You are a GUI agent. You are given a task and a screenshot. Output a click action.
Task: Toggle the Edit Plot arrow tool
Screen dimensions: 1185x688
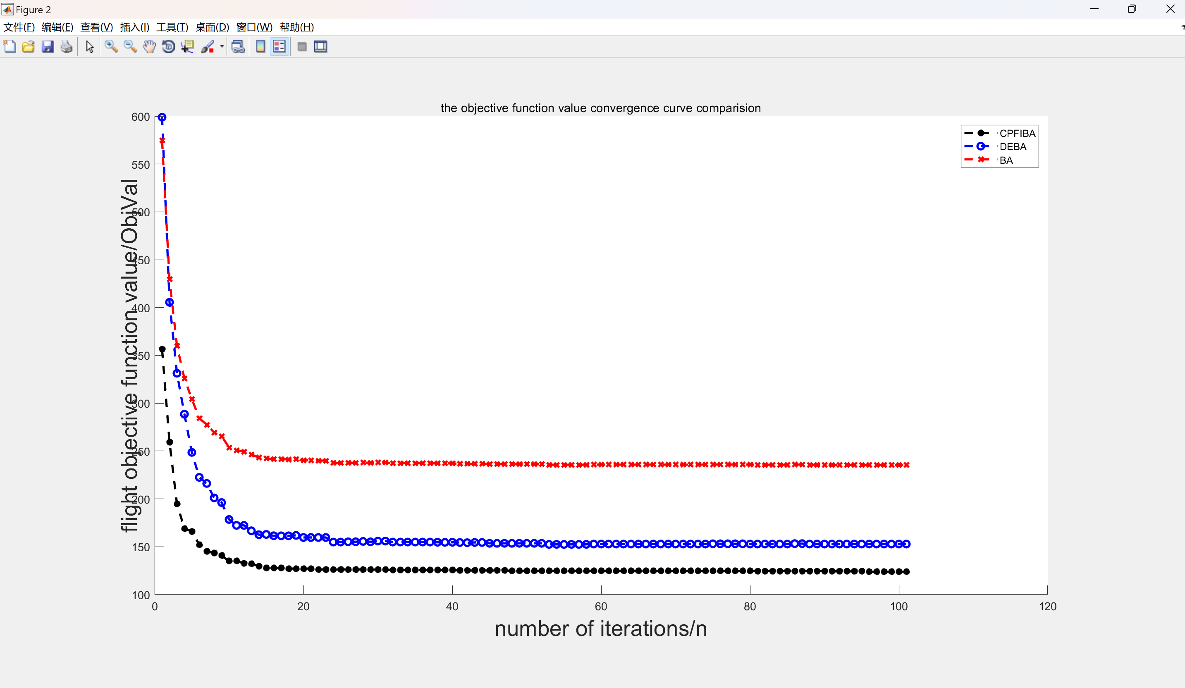coord(89,47)
